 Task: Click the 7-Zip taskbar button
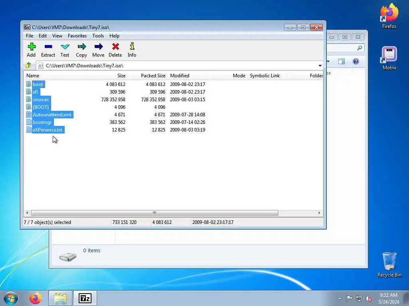tap(85, 298)
